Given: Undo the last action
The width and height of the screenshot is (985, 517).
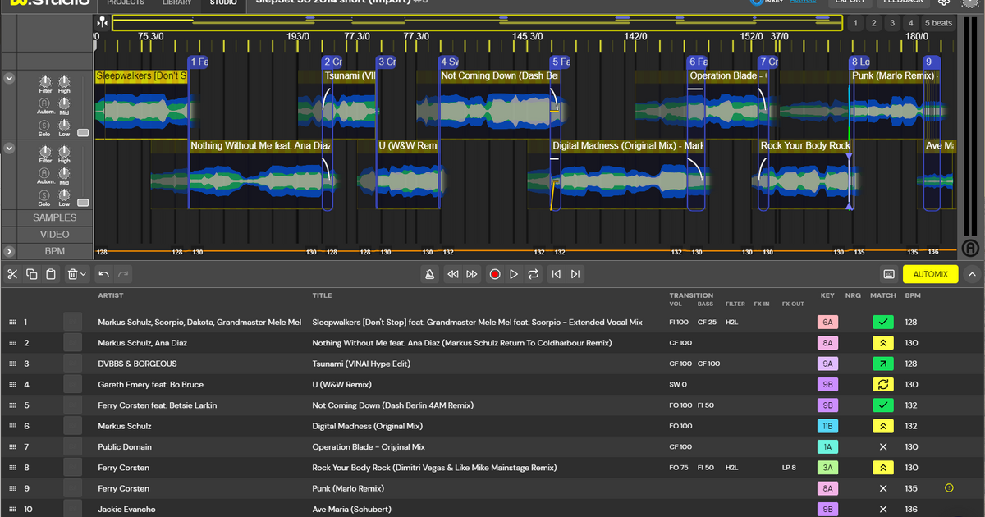Looking at the screenshot, I should 103,274.
